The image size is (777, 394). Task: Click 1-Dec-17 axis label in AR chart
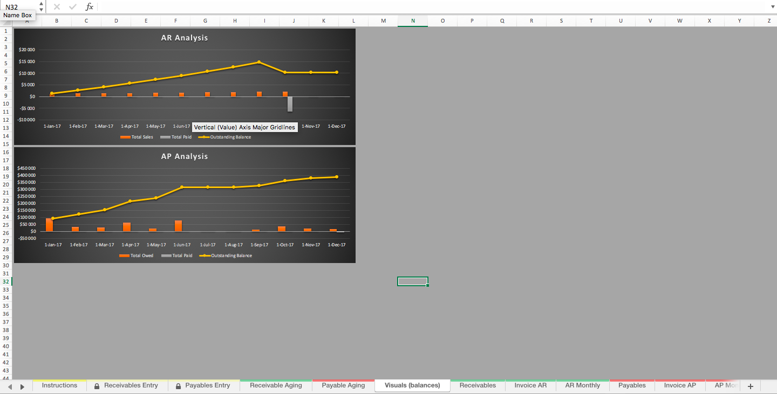(337, 126)
